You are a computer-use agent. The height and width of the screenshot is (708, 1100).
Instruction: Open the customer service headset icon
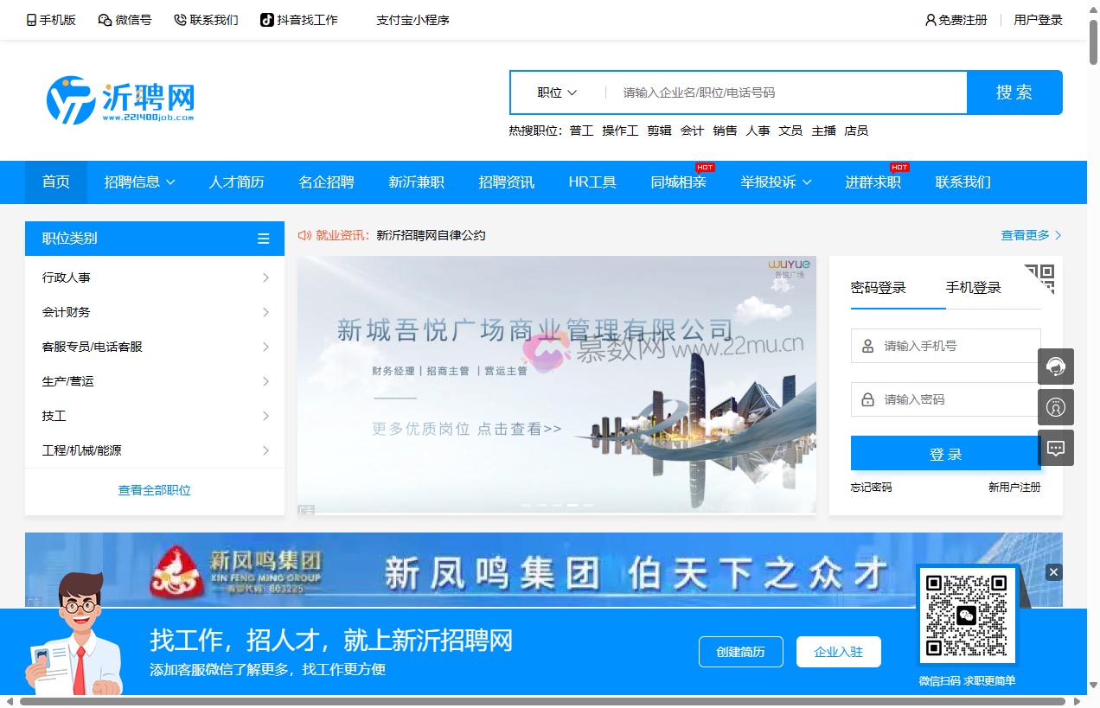tap(1055, 367)
